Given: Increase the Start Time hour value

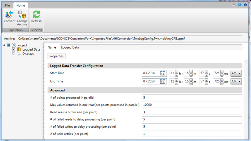Looking at the screenshot, I should [x=177, y=71].
